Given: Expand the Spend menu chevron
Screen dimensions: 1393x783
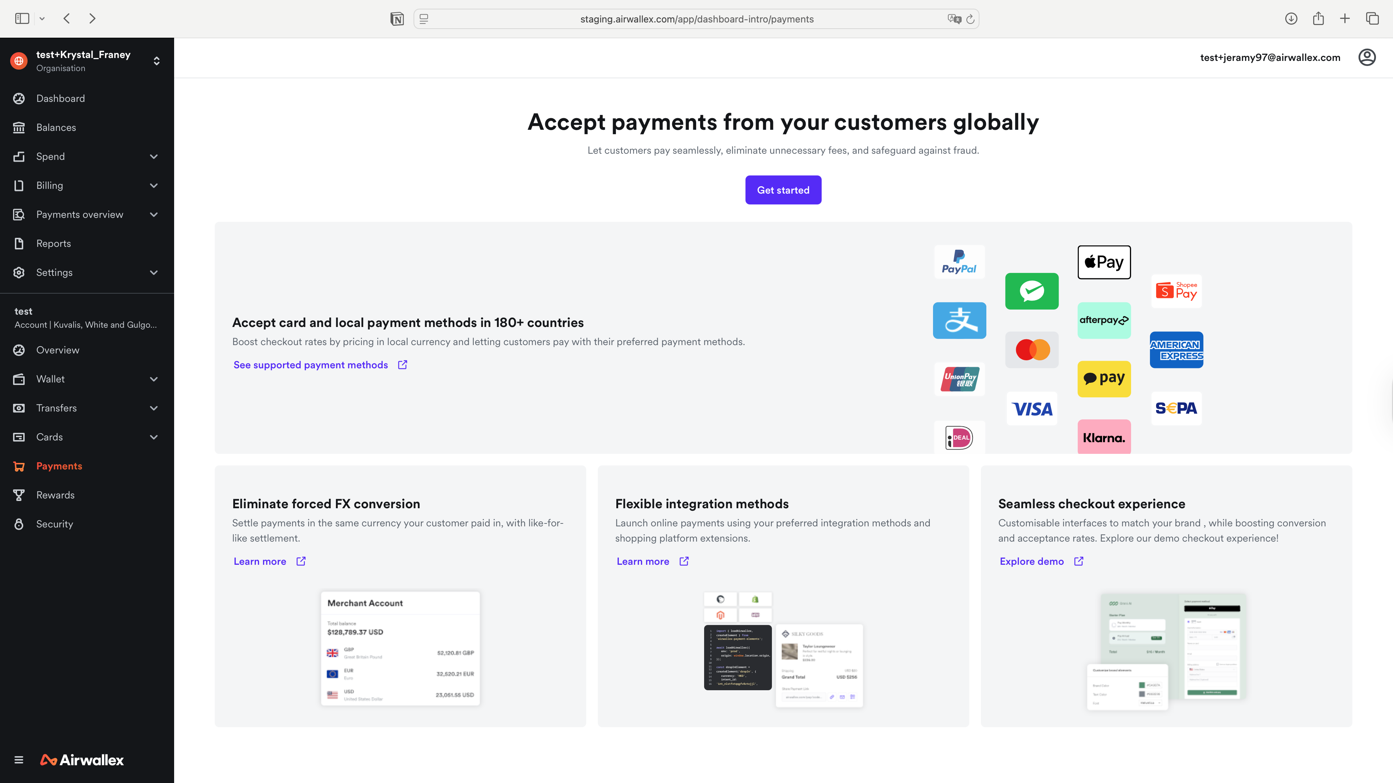Looking at the screenshot, I should tap(153, 157).
